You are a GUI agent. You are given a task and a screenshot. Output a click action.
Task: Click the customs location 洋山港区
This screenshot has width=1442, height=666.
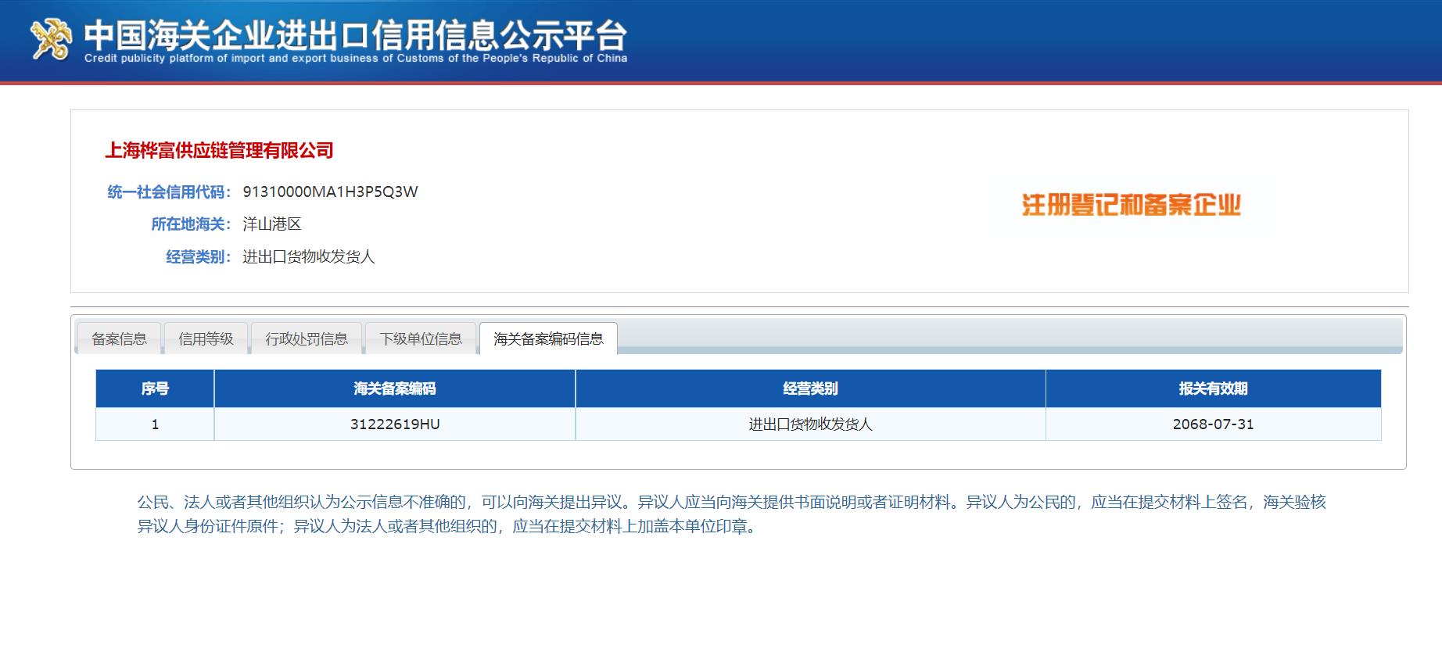point(272,224)
